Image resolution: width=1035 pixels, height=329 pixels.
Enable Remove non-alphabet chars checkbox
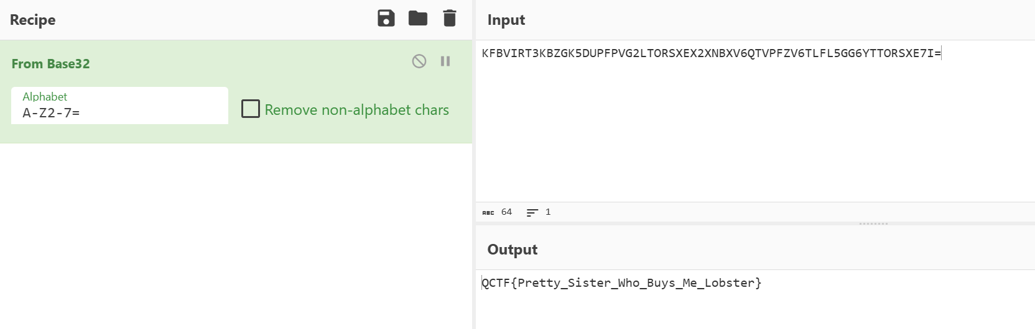pos(251,109)
